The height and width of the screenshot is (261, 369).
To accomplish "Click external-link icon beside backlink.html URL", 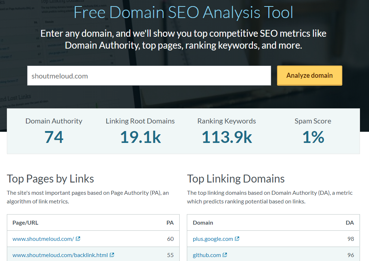I will [x=112, y=255].
